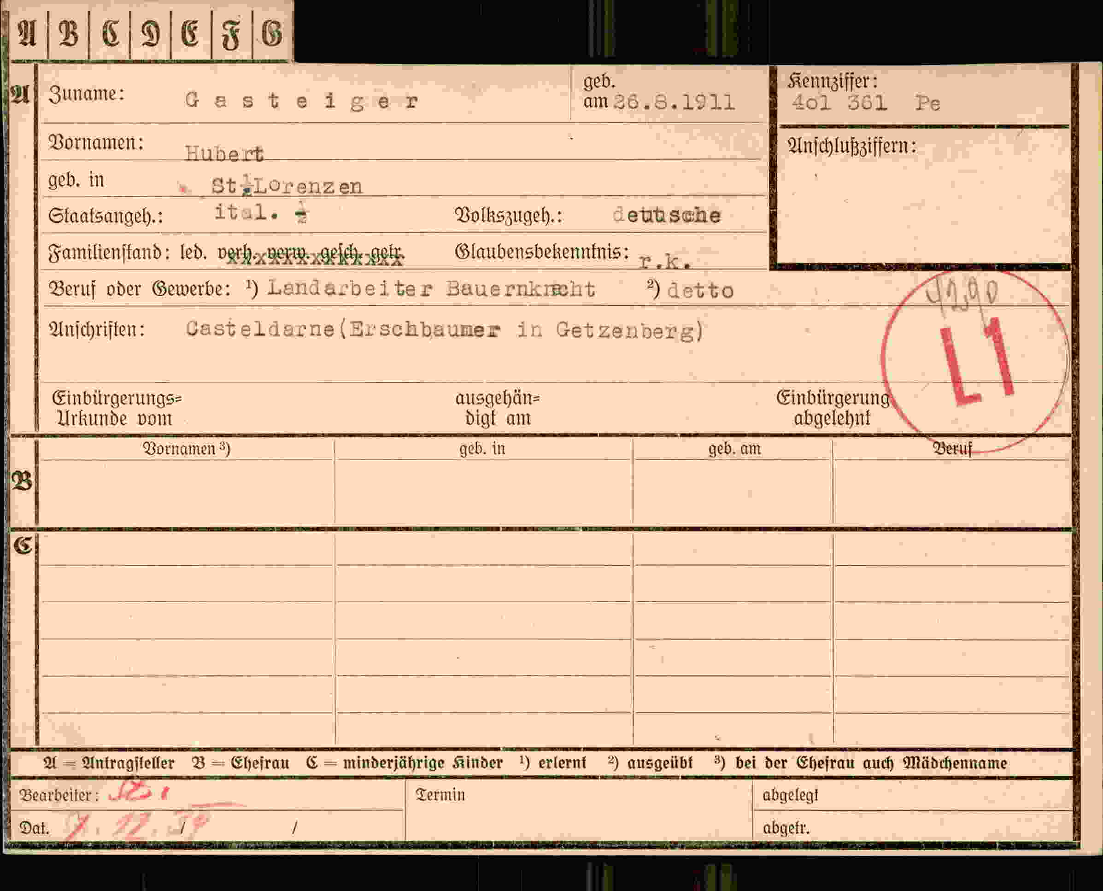Click the religion value "r.k."
This screenshot has height=891, width=1103.
(665, 262)
